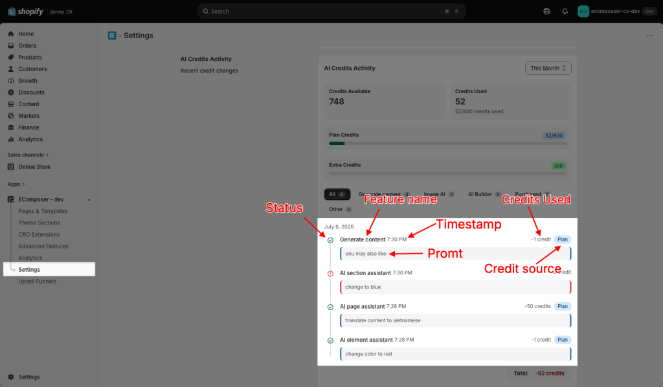
Task: Click success status icon for AI element assistant
Action: pos(331,340)
